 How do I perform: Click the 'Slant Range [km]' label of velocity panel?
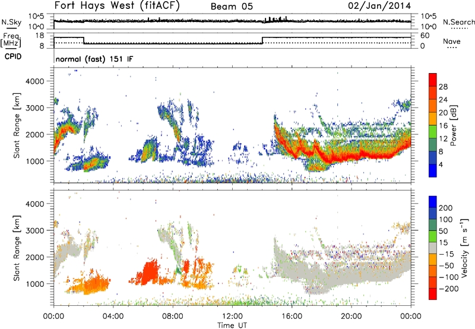tap(17, 248)
